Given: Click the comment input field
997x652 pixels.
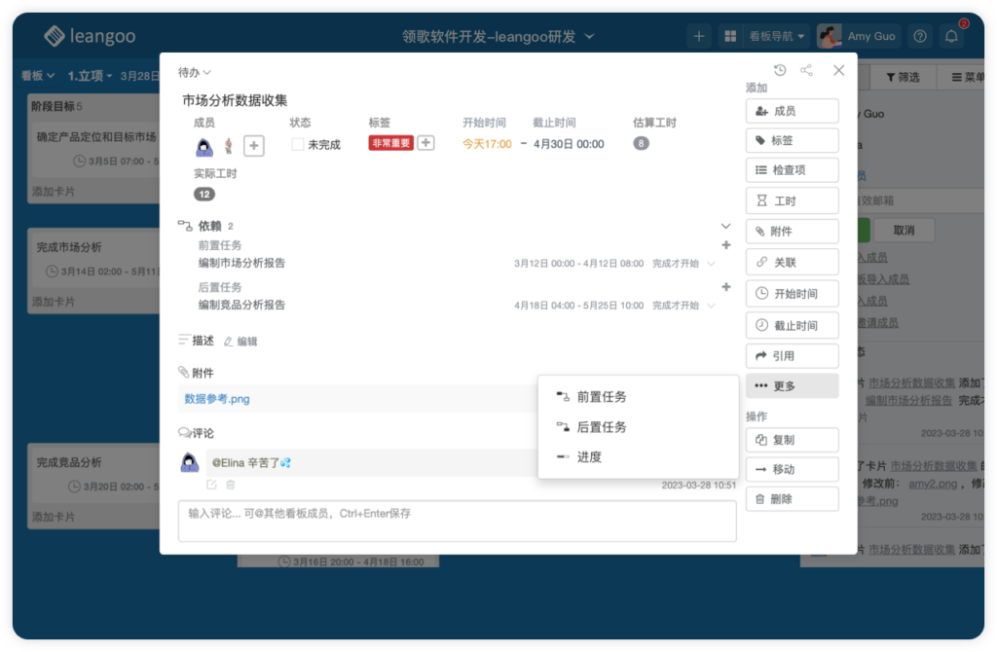Looking at the screenshot, I should pos(456,521).
